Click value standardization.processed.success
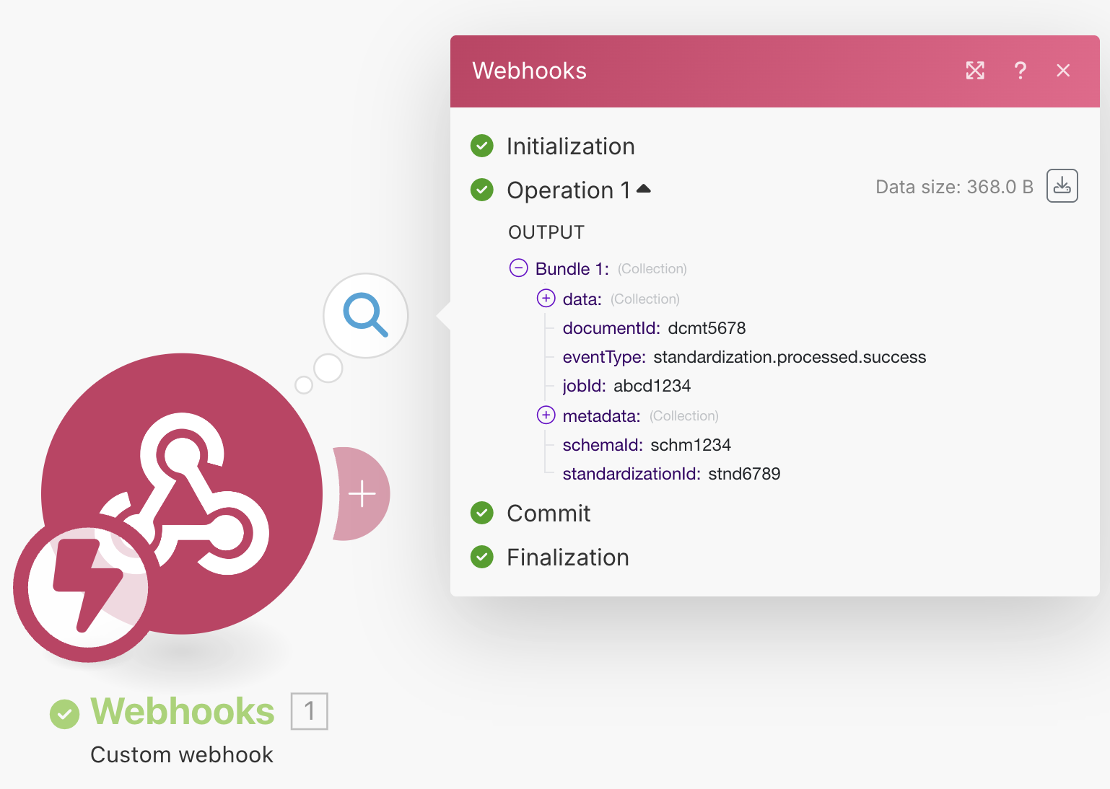The image size is (1110, 789). pyautogui.click(x=790, y=357)
